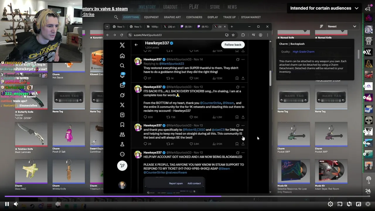The image size is (375, 211).
Task: Open the TRADE UP inventory tab
Action: 229,17
